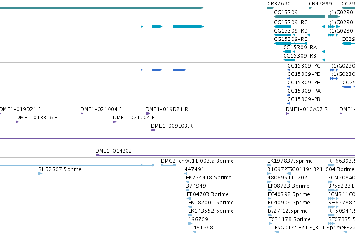Select the EP08723.3prime EST label
355x234 pixels.
(288, 186)
